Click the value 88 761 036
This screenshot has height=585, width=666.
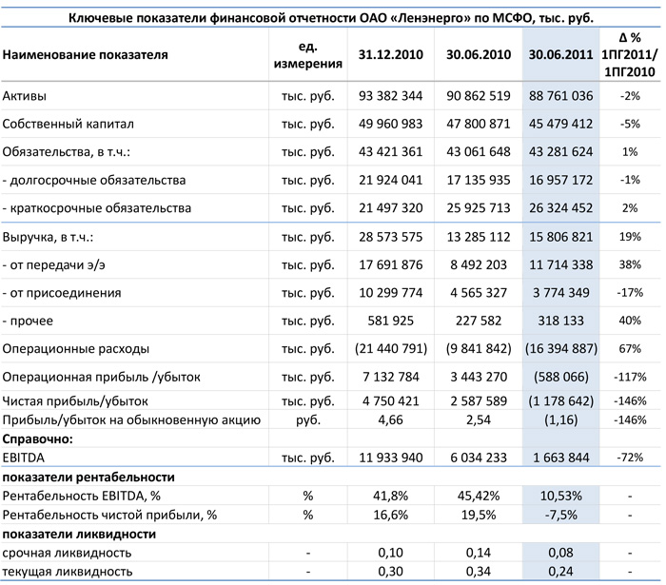560,97
